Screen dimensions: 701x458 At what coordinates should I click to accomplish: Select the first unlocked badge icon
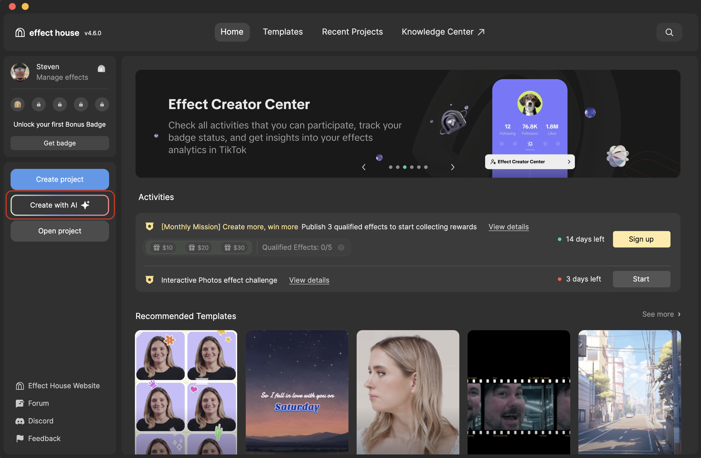tap(17, 104)
